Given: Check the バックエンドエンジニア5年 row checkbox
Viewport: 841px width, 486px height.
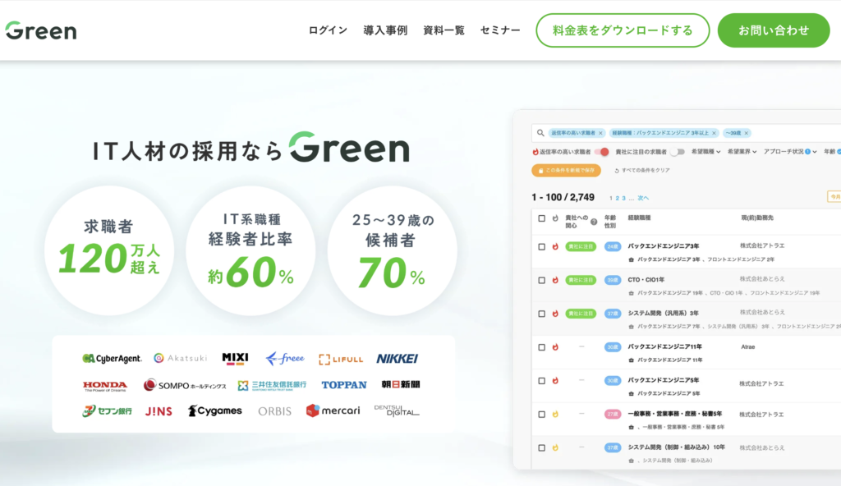Looking at the screenshot, I should click(x=542, y=381).
